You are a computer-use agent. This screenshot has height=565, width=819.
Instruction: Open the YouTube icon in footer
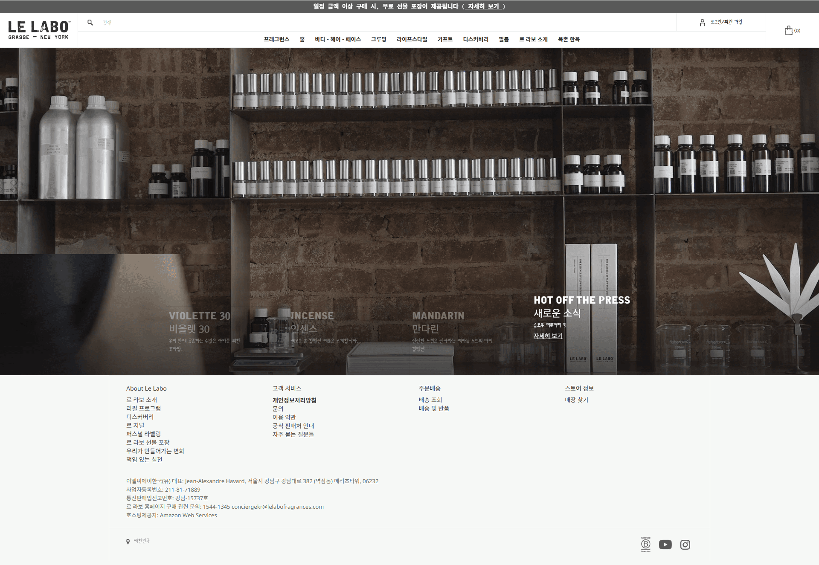click(x=665, y=545)
